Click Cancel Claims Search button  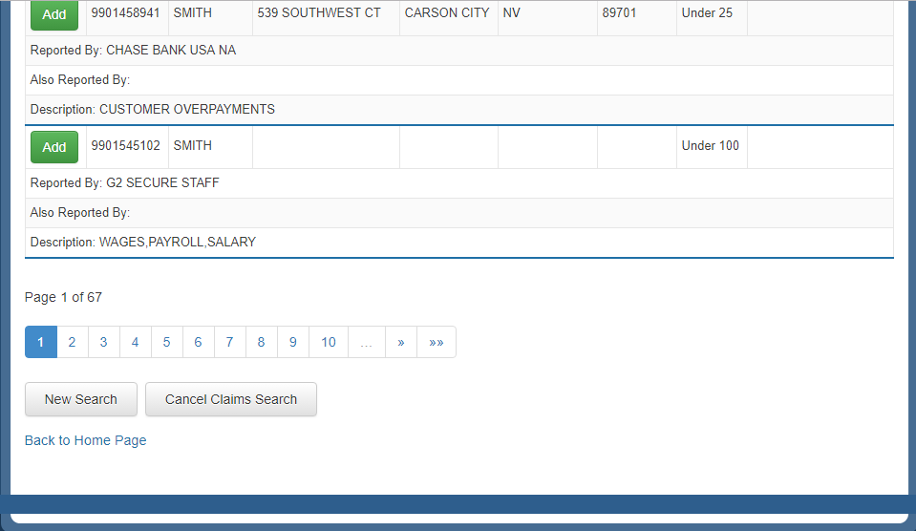231,399
